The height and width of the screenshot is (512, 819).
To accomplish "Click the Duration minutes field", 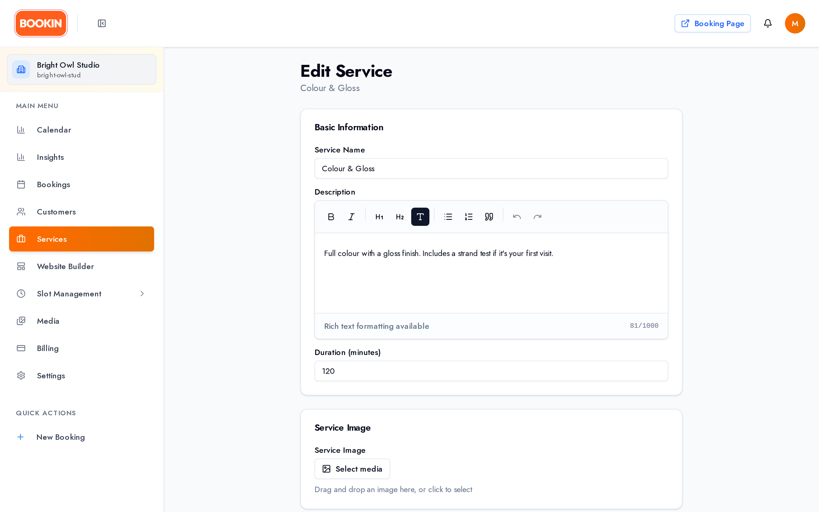I will coord(491,371).
